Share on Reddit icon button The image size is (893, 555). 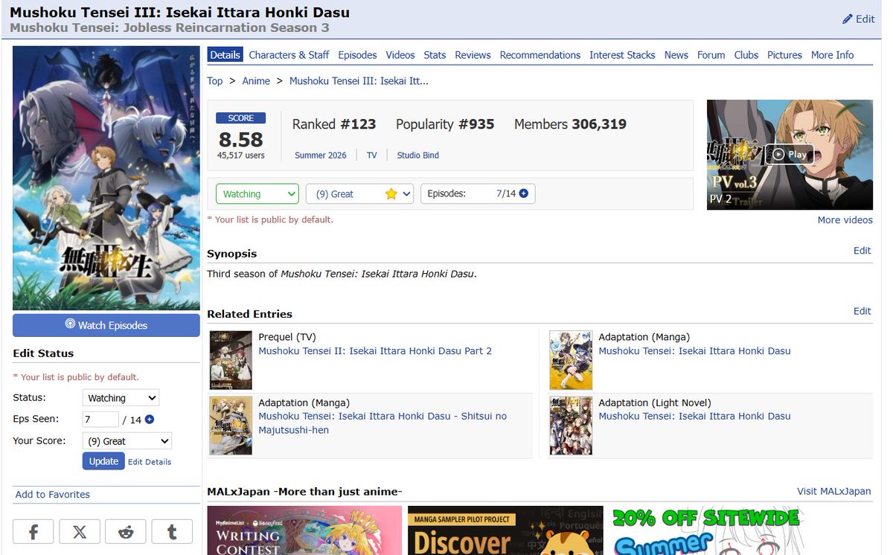pos(126,531)
